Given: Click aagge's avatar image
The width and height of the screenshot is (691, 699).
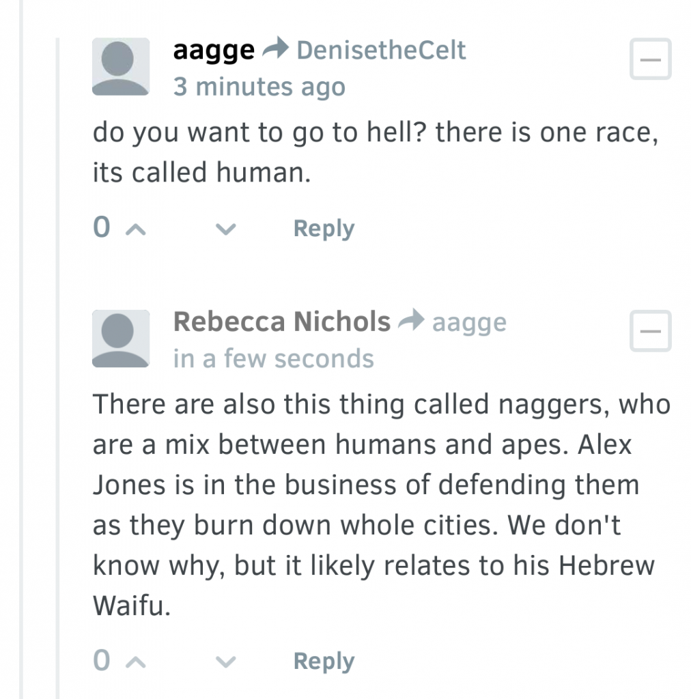Looking at the screenshot, I should click(x=120, y=67).
